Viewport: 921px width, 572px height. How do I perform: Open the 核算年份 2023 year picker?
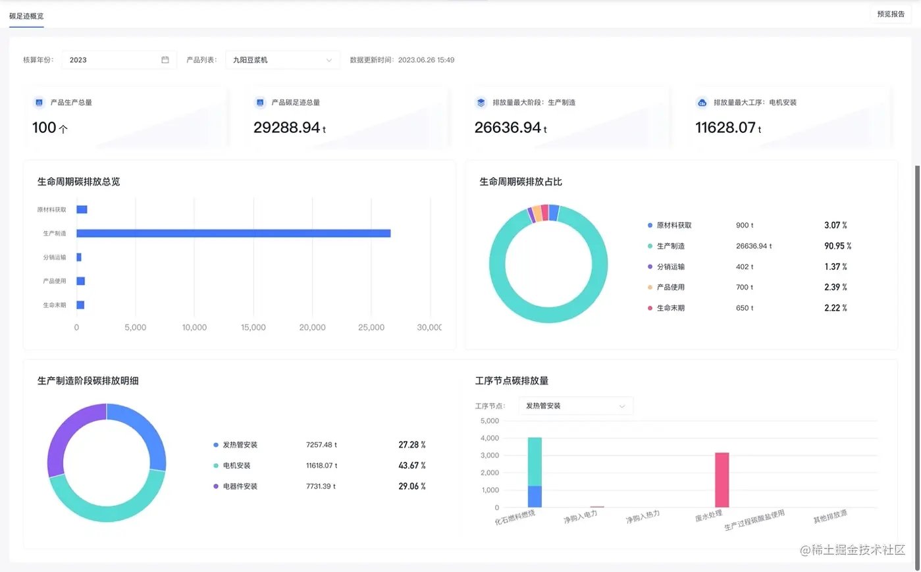pyautogui.click(x=118, y=60)
